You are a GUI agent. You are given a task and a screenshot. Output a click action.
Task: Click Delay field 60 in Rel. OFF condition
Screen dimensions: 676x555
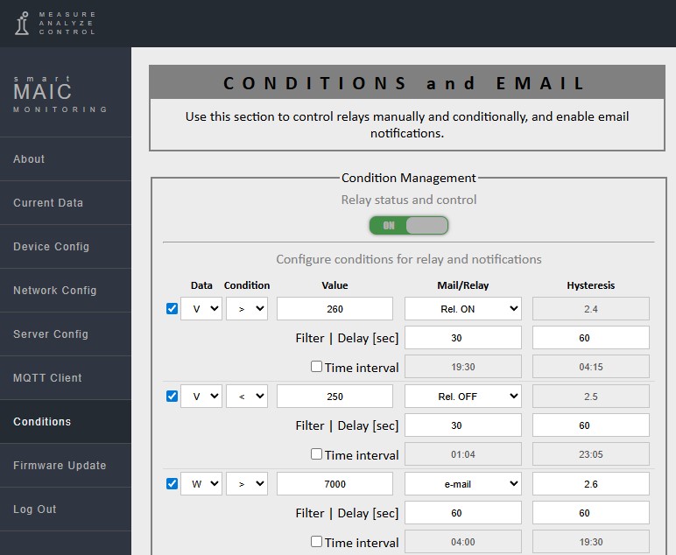pos(591,425)
